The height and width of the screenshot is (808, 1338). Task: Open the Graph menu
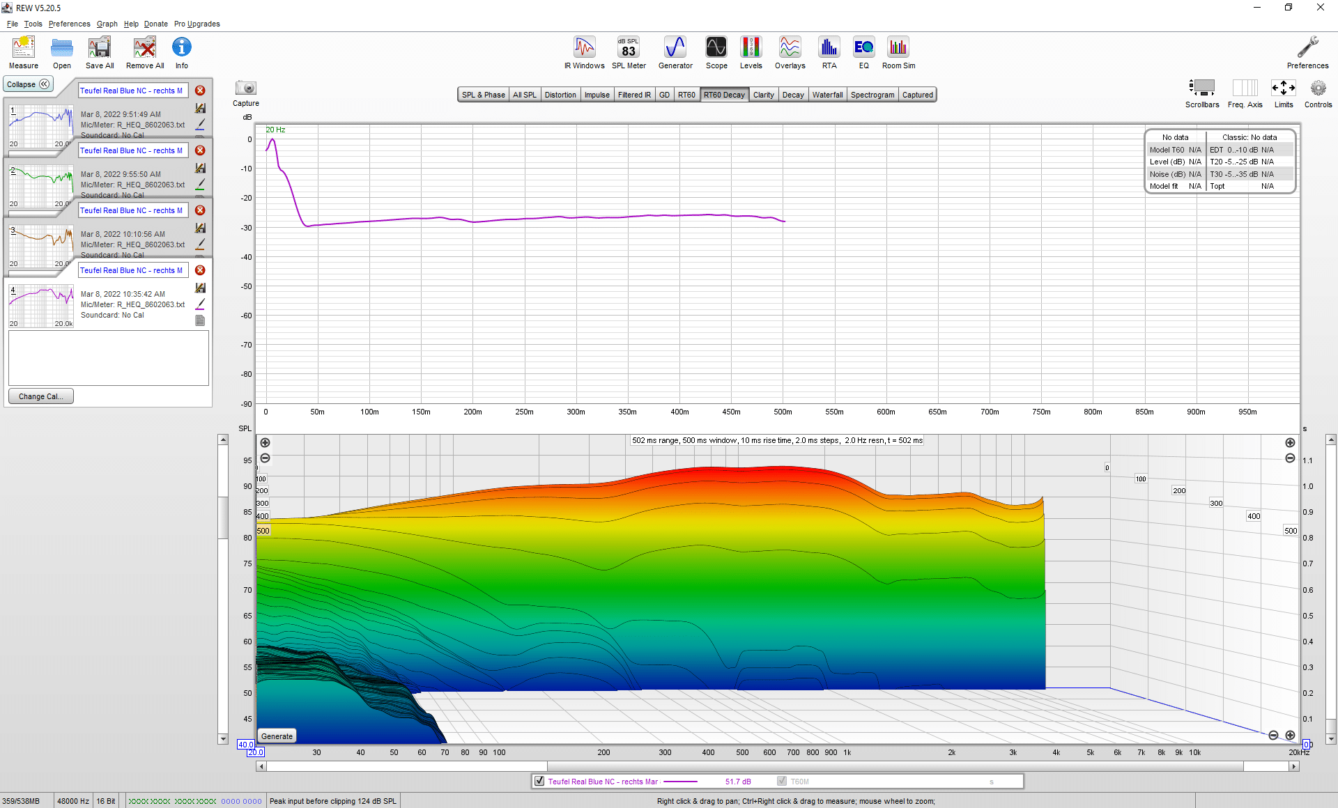pyautogui.click(x=107, y=24)
